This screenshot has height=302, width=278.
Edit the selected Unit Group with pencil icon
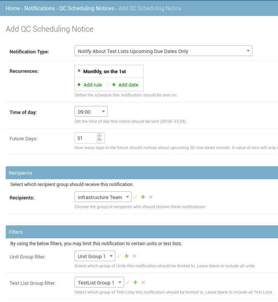119,256
